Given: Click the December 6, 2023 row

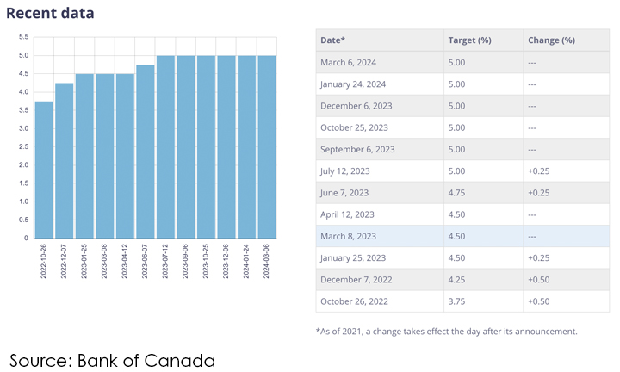Looking at the screenshot, I should click(x=462, y=106).
